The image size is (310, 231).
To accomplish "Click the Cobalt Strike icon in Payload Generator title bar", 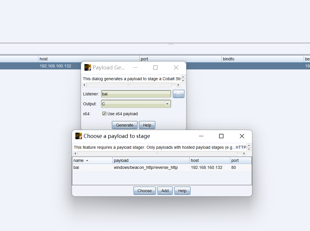I will point(88,67).
